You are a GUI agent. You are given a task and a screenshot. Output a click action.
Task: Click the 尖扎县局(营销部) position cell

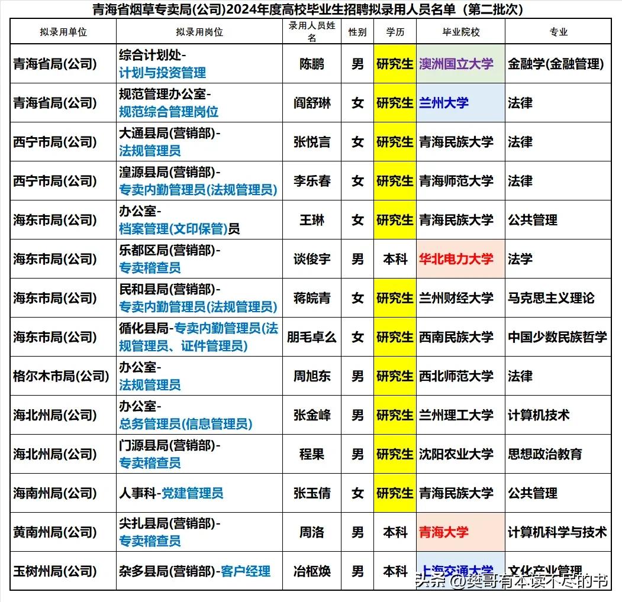click(x=199, y=532)
